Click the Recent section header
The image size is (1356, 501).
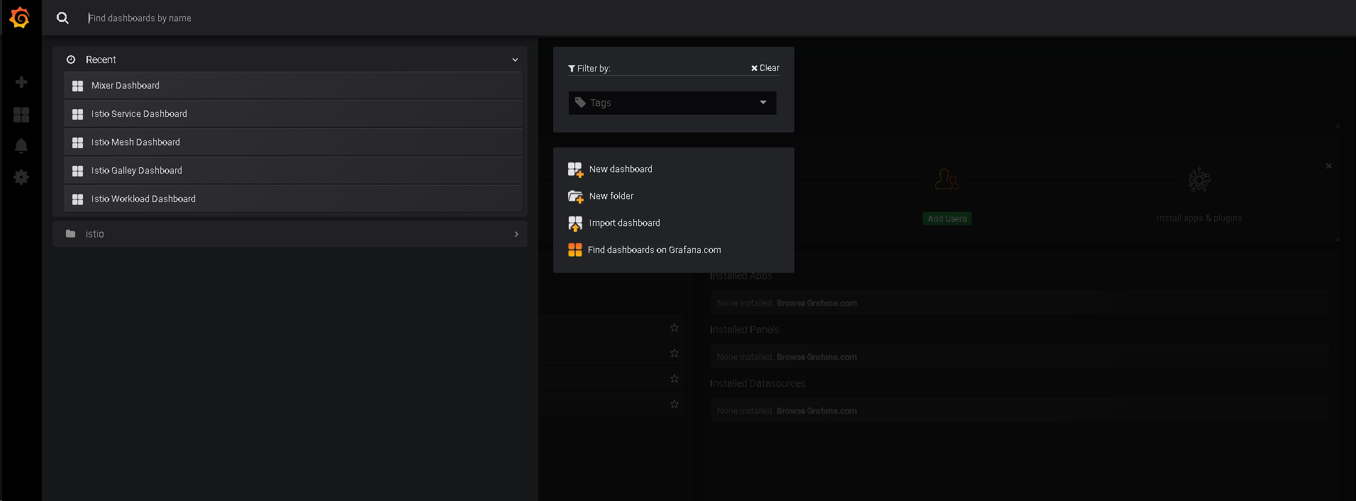(x=290, y=60)
